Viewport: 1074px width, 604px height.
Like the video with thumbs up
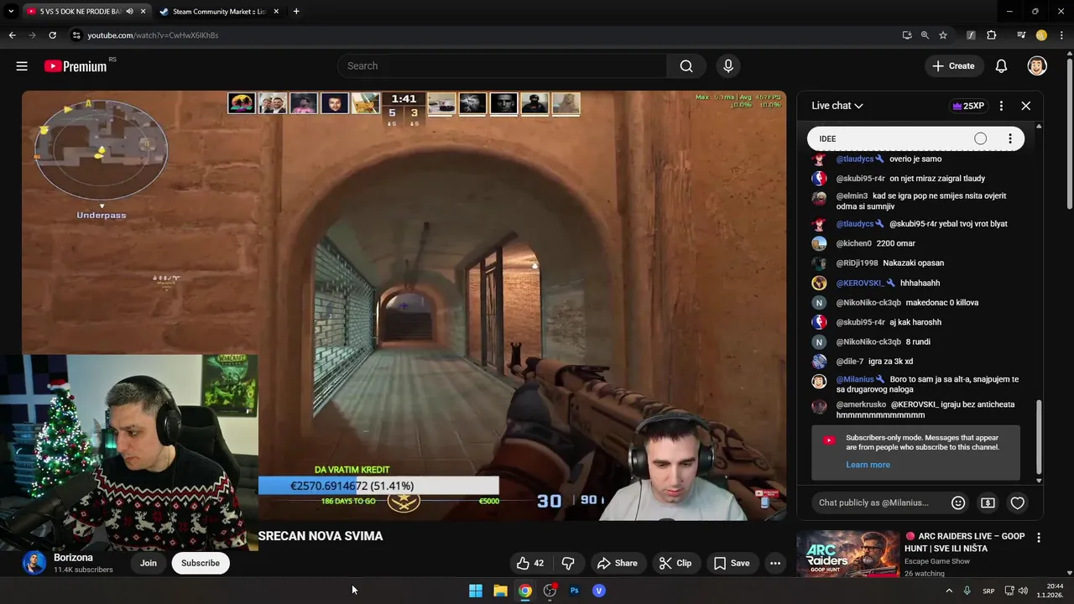point(530,563)
